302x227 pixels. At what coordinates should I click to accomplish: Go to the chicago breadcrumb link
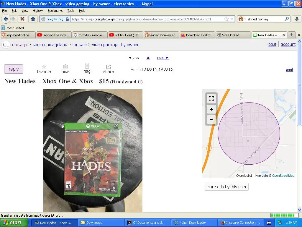(x=20, y=45)
